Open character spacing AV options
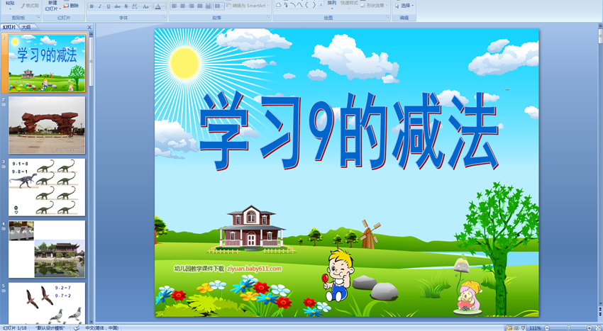This screenshot has width=603, height=331. tap(135, 6)
